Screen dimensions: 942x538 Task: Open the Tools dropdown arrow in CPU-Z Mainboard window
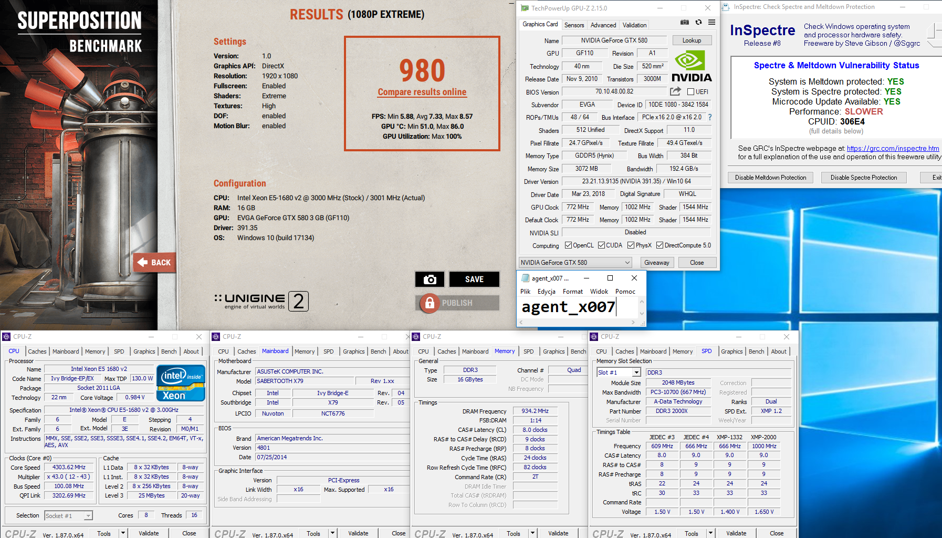332,533
